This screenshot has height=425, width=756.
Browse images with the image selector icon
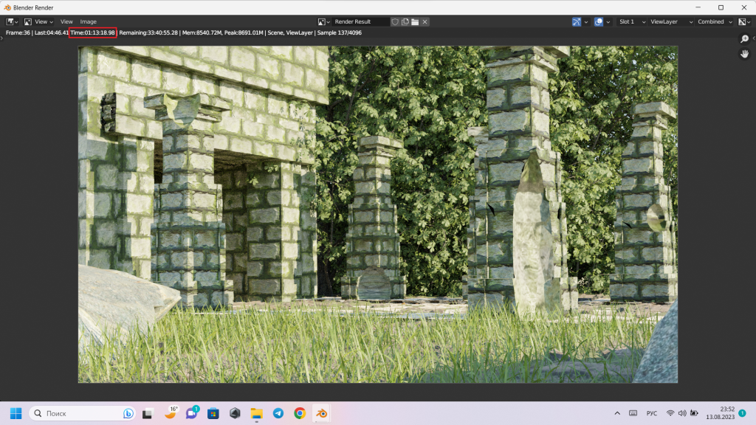tap(324, 22)
